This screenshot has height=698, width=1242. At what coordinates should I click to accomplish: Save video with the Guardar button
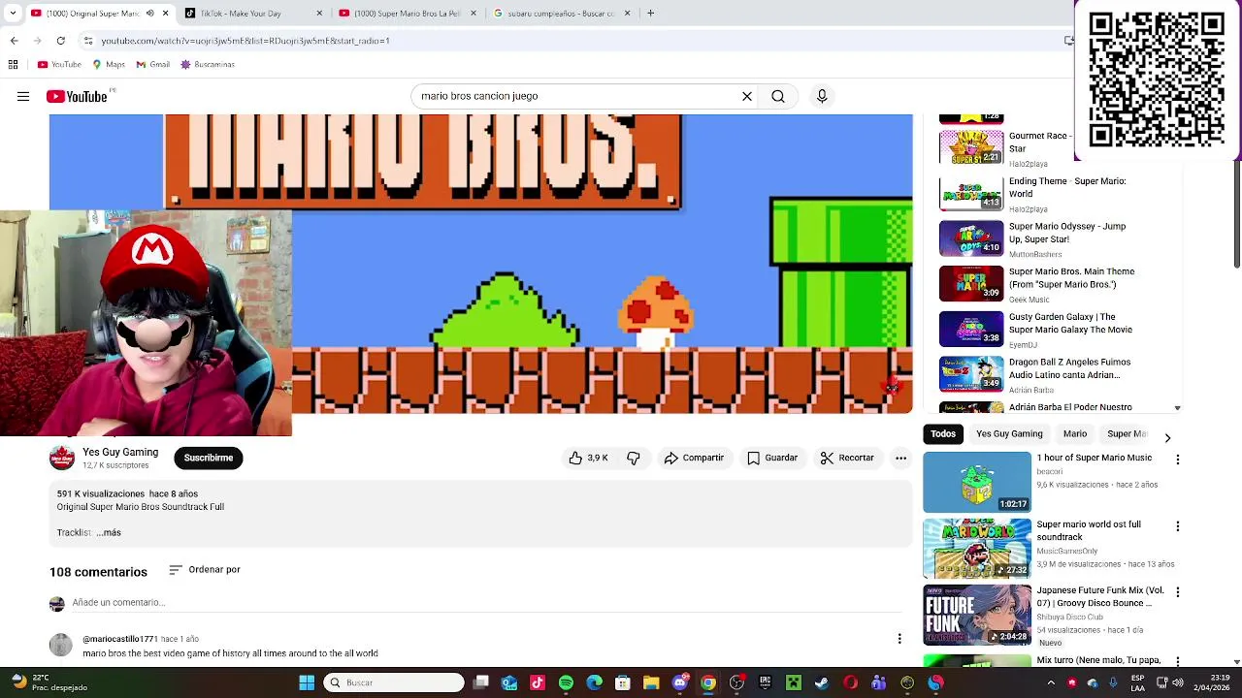(772, 458)
